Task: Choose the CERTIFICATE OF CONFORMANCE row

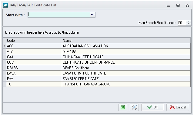Action: coord(98,62)
